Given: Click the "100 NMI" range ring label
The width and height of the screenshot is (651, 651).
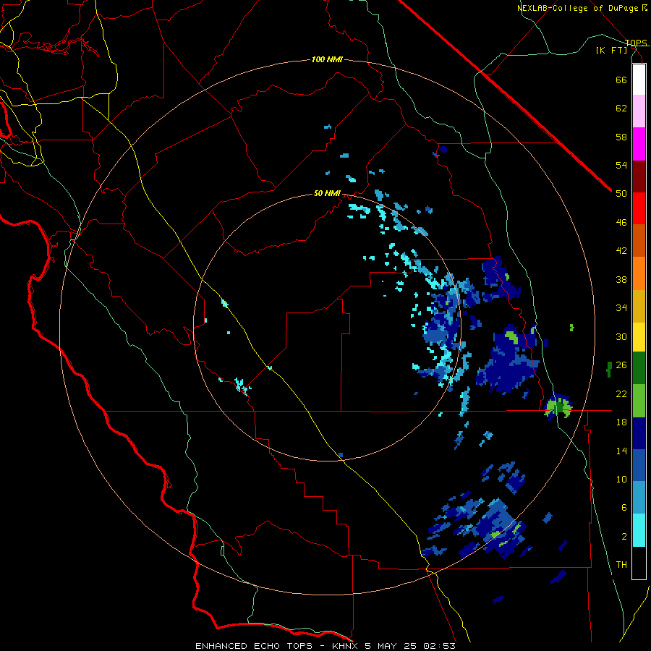Looking at the screenshot, I should click(327, 60).
